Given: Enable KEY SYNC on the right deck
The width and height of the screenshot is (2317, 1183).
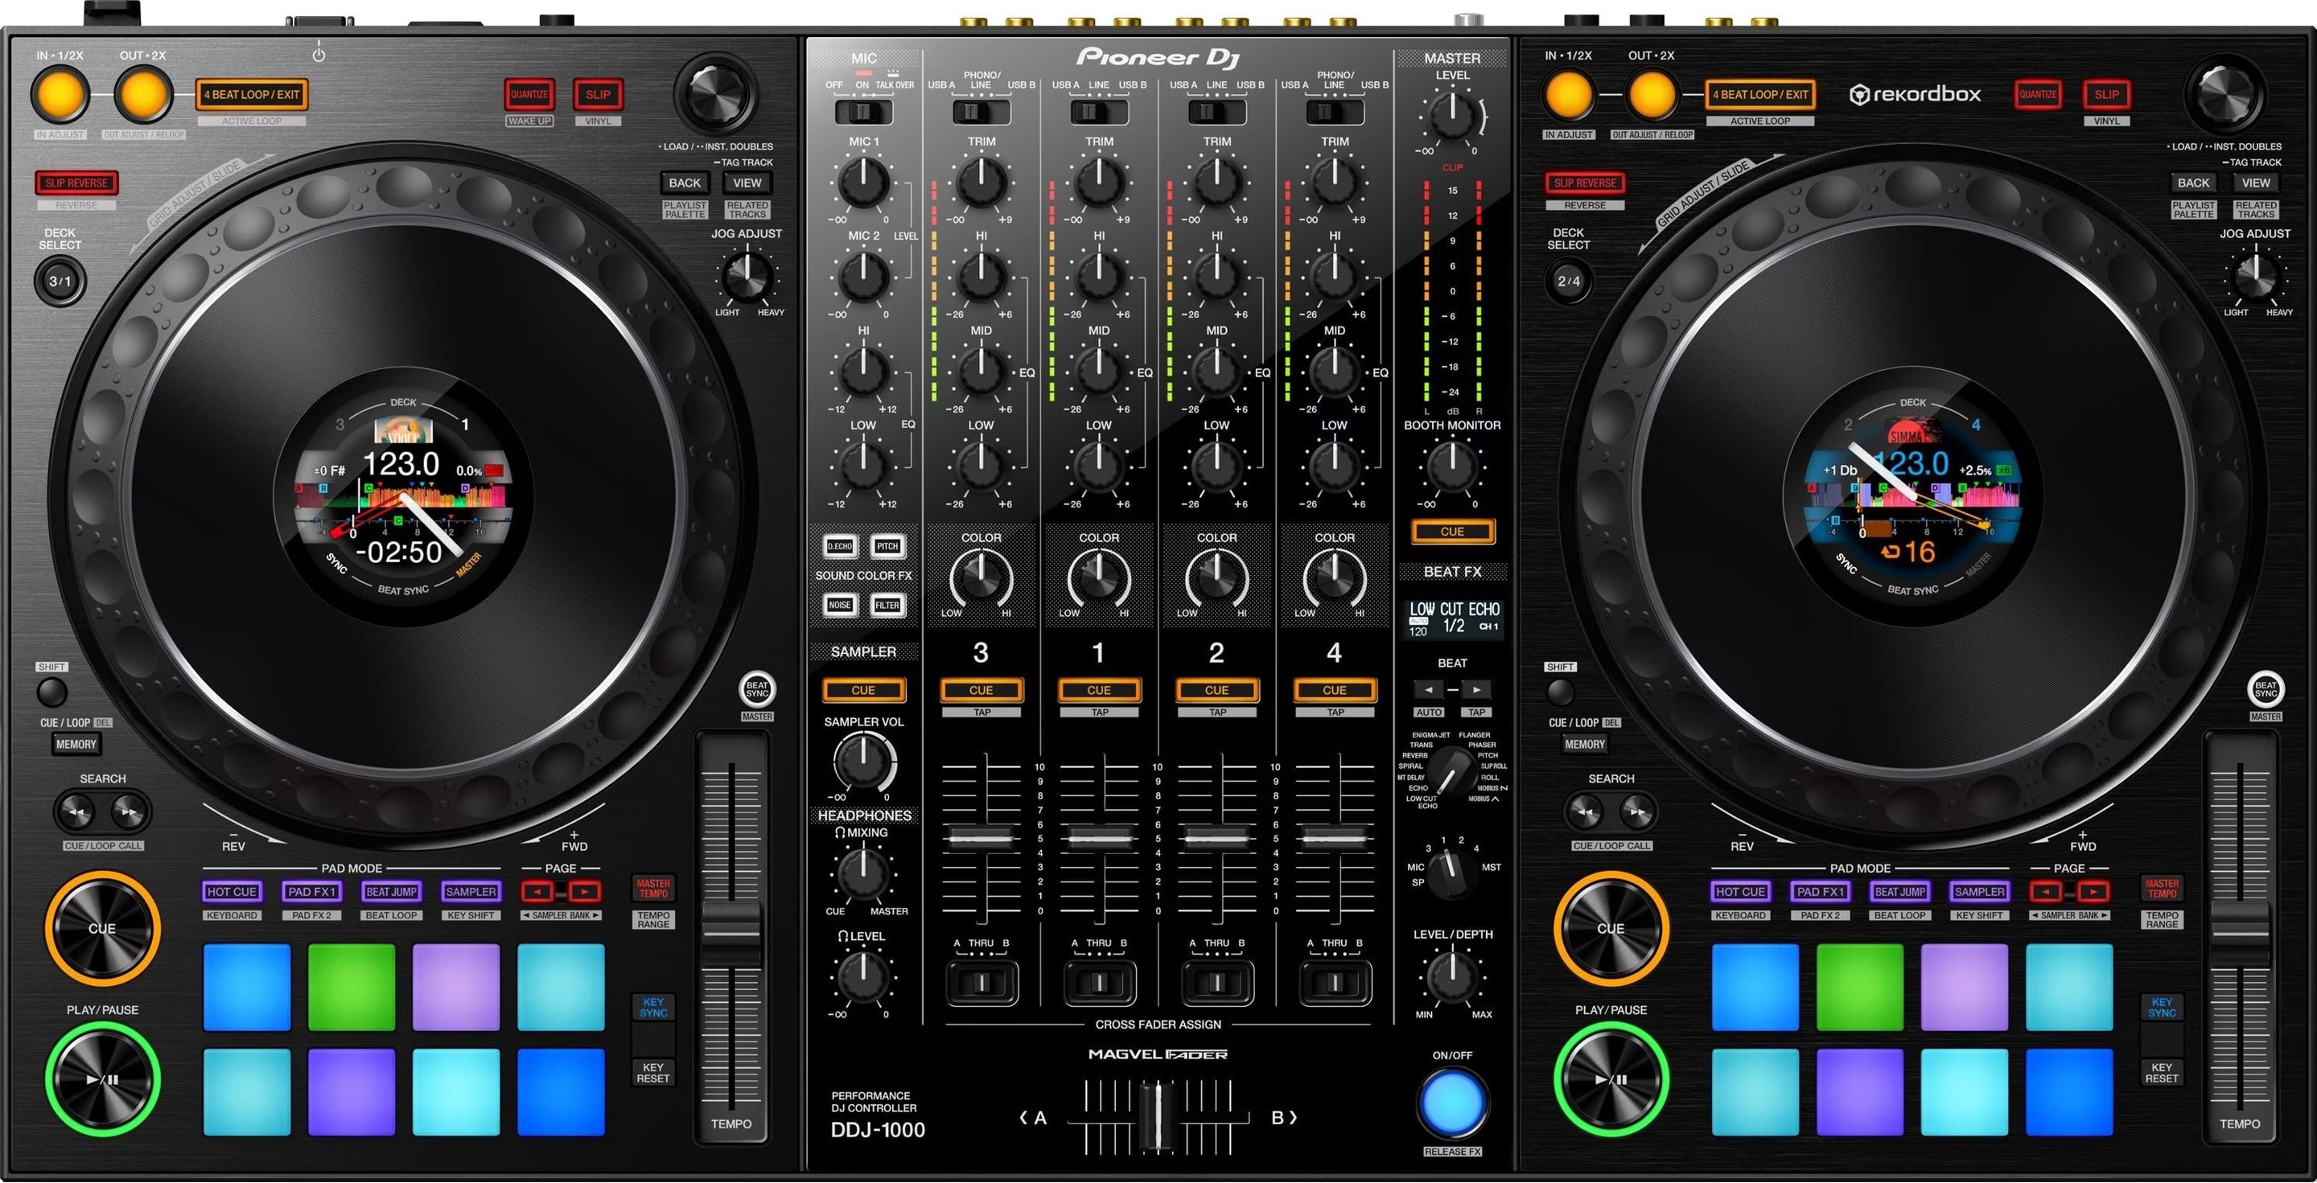Looking at the screenshot, I should [x=2163, y=1007].
